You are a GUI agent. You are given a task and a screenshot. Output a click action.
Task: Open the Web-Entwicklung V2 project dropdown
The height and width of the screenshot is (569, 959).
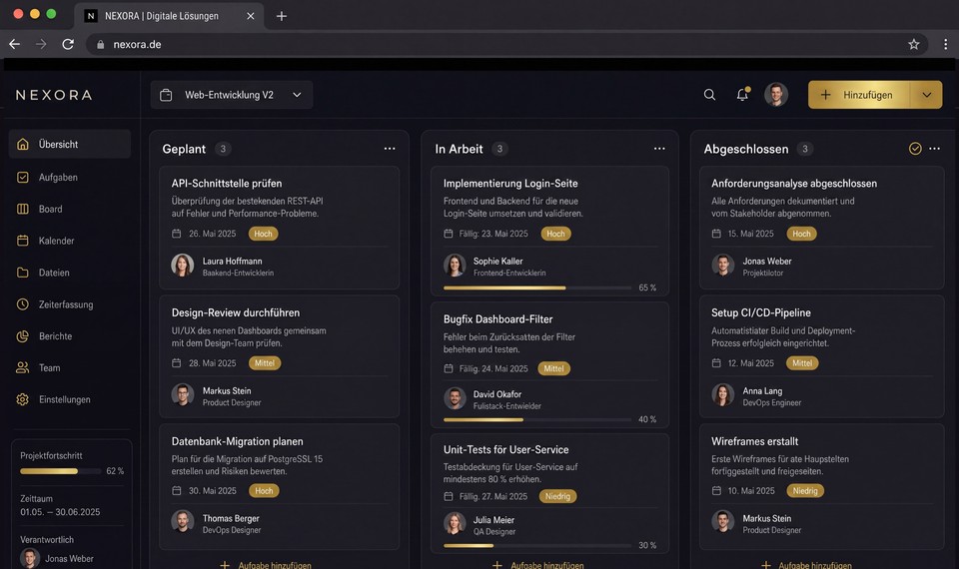click(x=231, y=95)
